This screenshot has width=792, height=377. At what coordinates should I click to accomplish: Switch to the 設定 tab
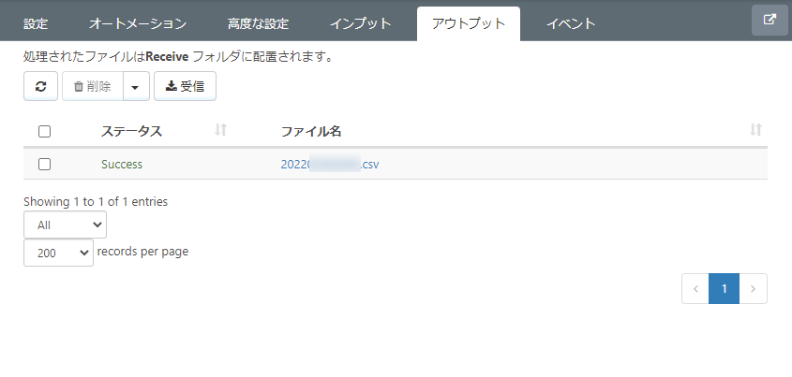tap(36, 23)
